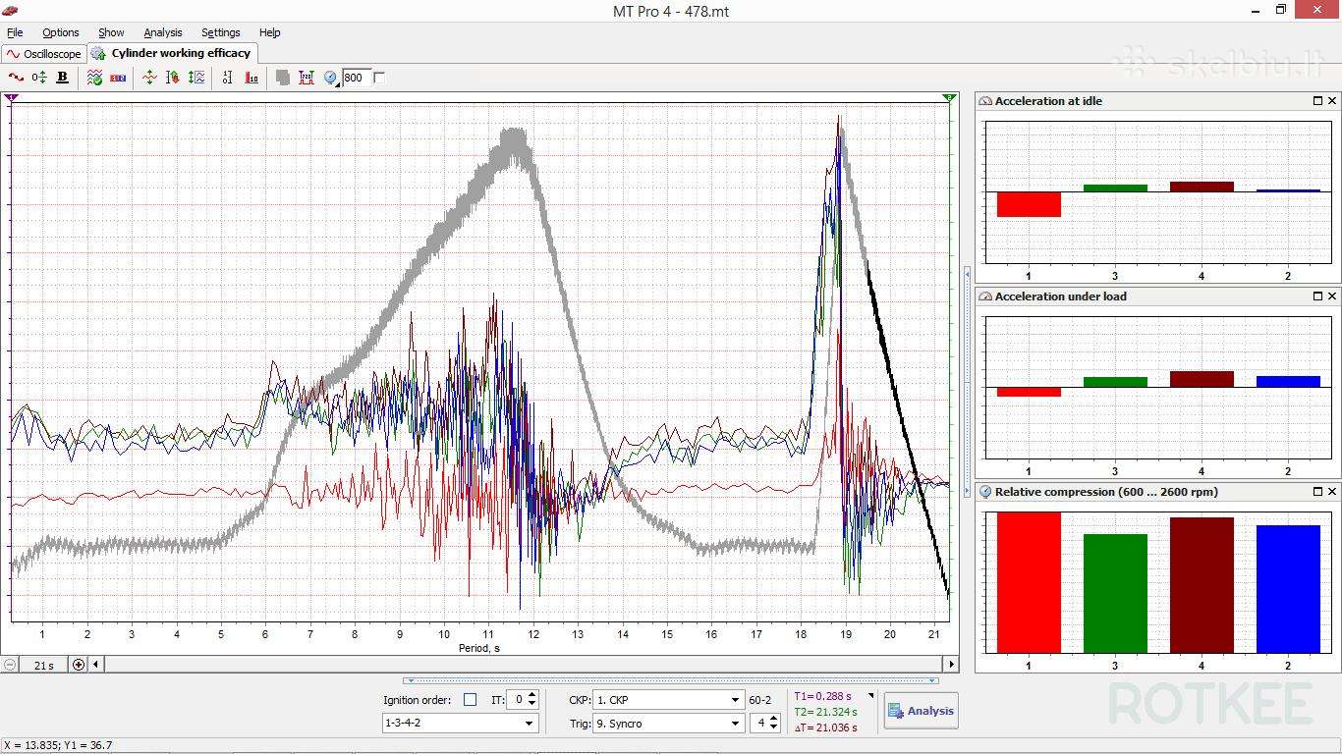The height and width of the screenshot is (754, 1342).
Task: Click the vertical arrows over red waveform icon
Action: coord(149,78)
